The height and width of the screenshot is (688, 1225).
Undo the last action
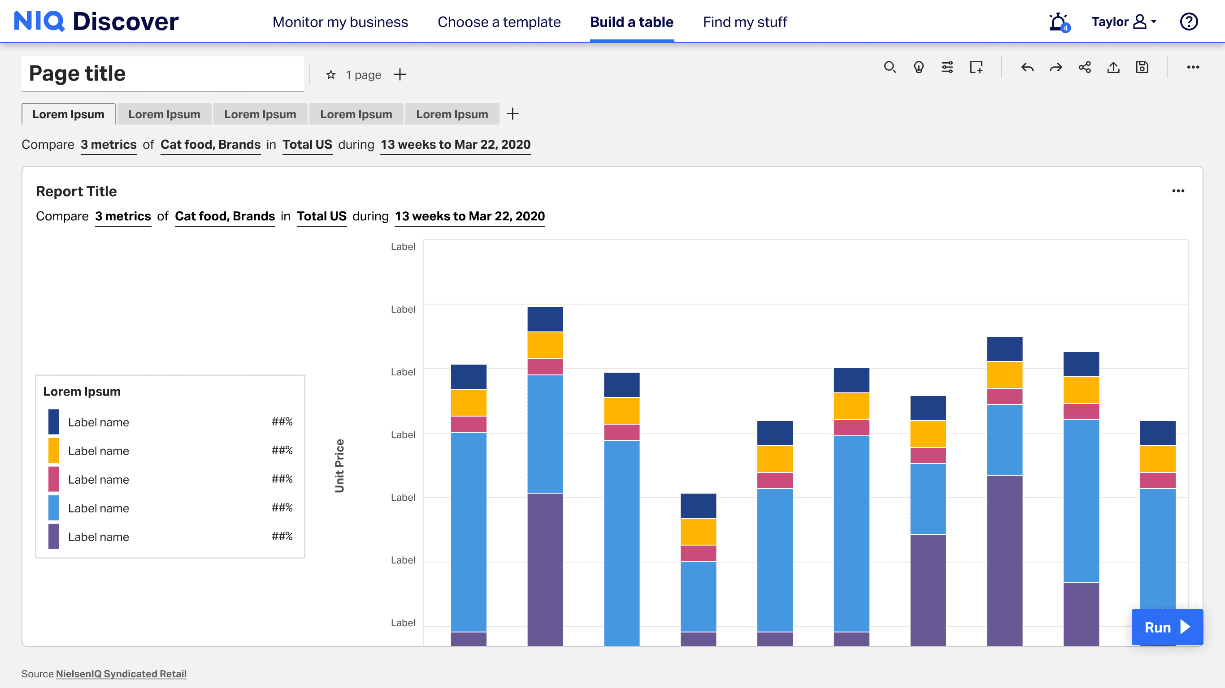click(x=1027, y=67)
